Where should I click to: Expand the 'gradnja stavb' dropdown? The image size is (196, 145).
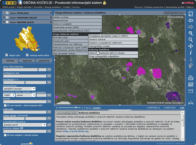(x=44, y=125)
